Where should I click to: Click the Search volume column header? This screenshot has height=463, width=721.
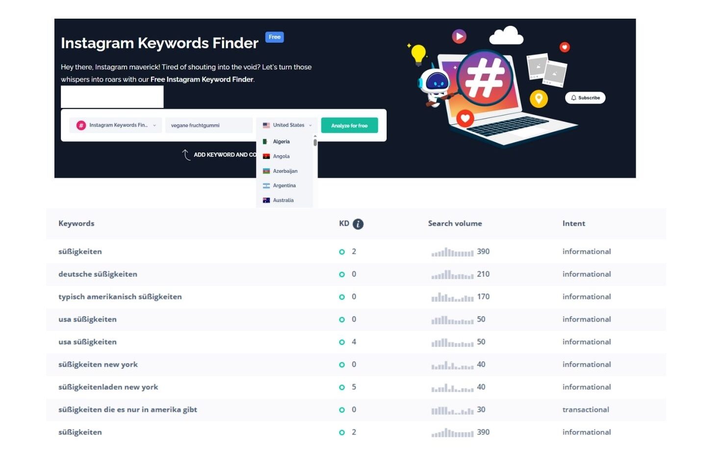(455, 224)
